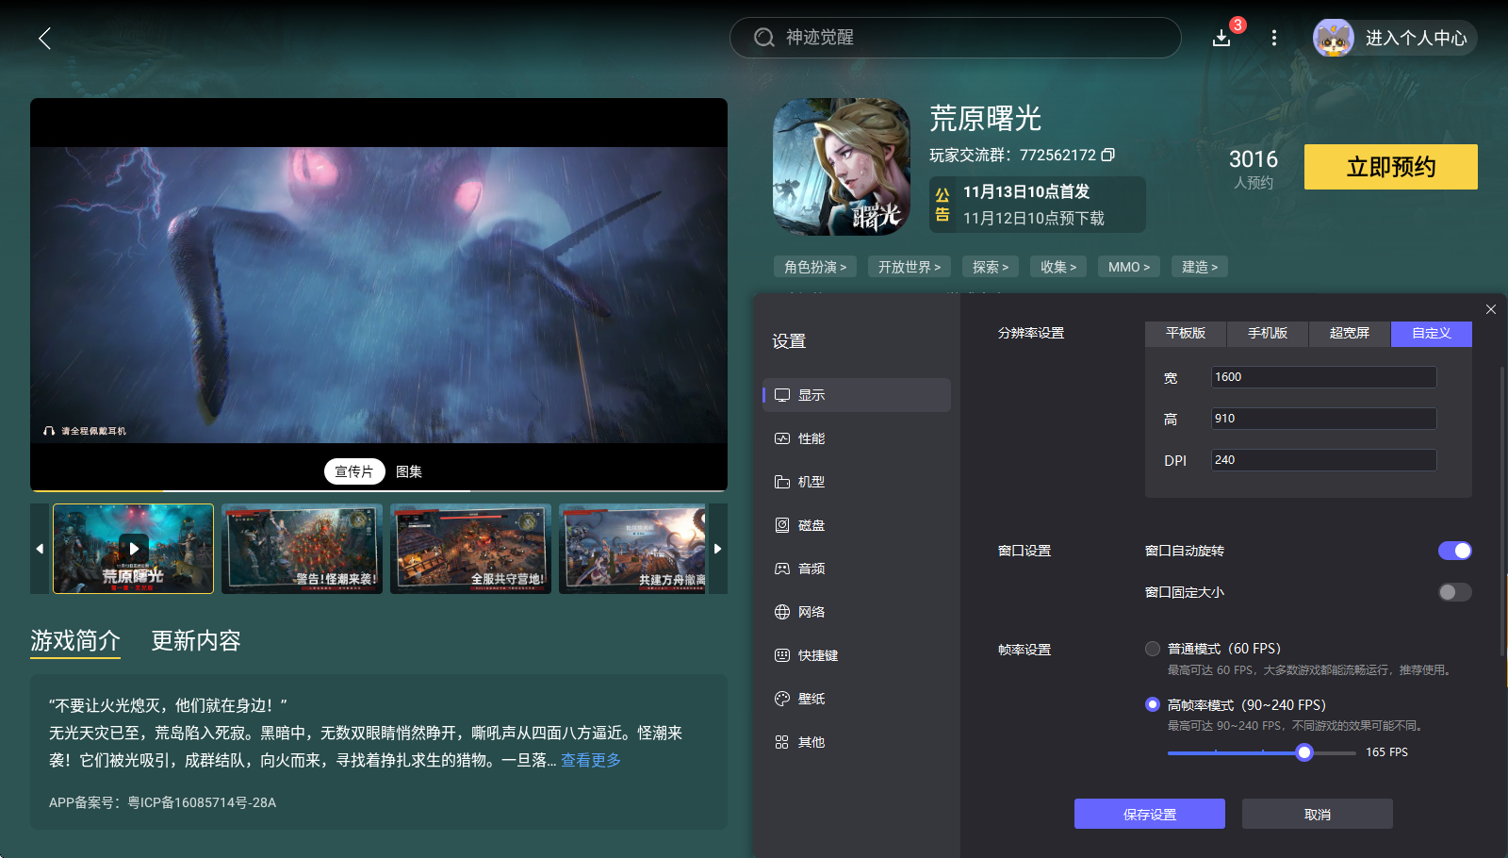Click the back arrow icon
Image resolution: width=1508 pixels, height=858 pixels.
44,38
